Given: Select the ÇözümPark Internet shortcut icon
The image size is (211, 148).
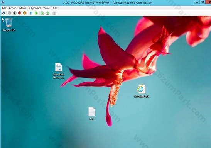Looking at the screenshot, I should pyautogui.click(x=142, y=91).
